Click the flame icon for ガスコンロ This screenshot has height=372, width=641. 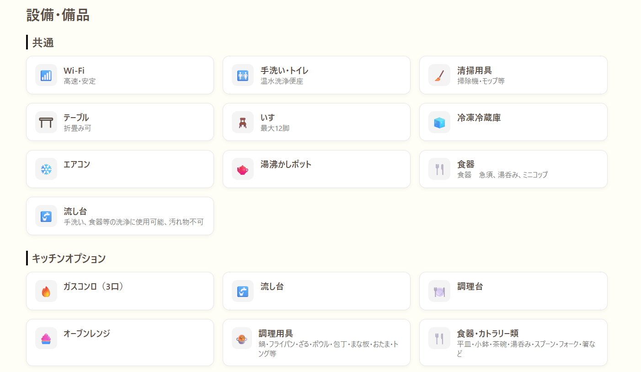[x=46, y=291]
